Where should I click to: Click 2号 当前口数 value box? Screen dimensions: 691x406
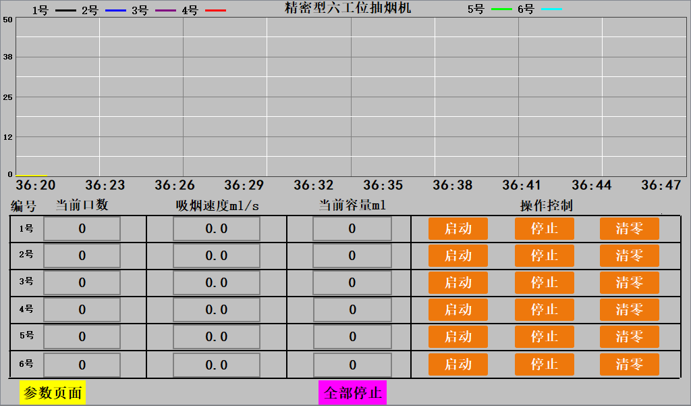click(82, 255)
